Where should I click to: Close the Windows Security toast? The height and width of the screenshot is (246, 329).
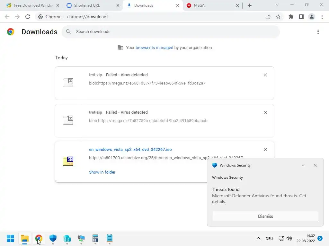coord(315,165)
